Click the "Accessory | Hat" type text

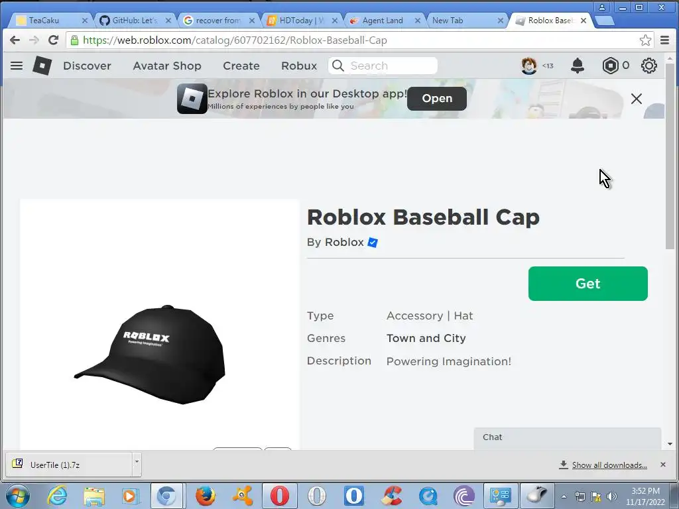pos(430,316)
